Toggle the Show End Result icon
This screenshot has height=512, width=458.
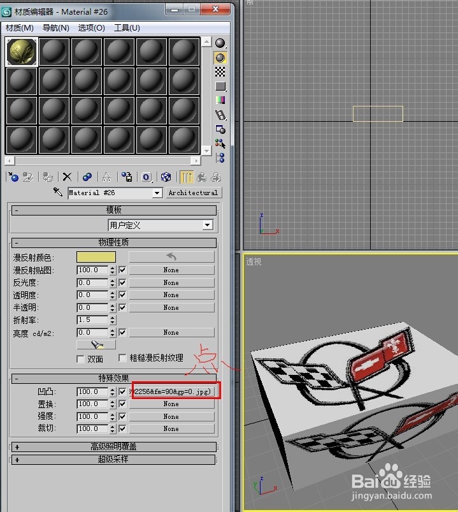coord(187,177)
